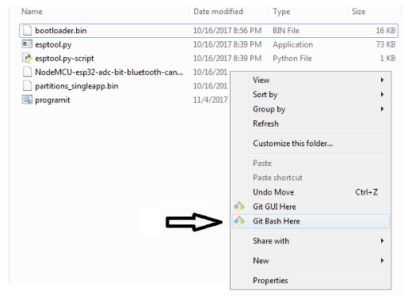
Task: Sort by the Type column header
Action: tap(281, 12)
